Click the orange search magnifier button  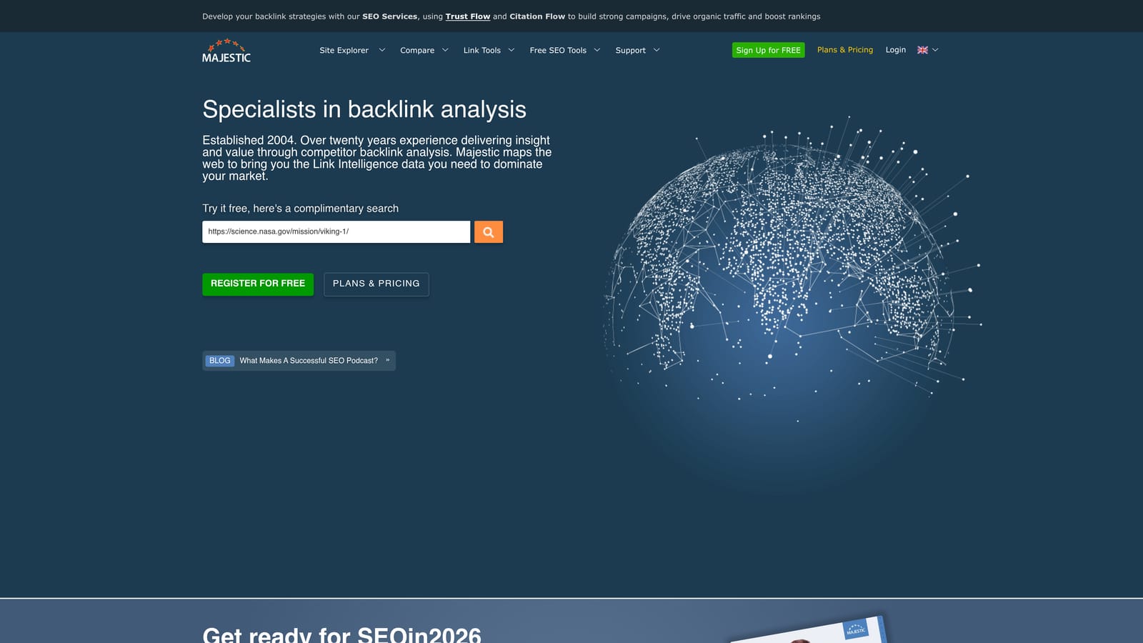(x=489, y=231)
